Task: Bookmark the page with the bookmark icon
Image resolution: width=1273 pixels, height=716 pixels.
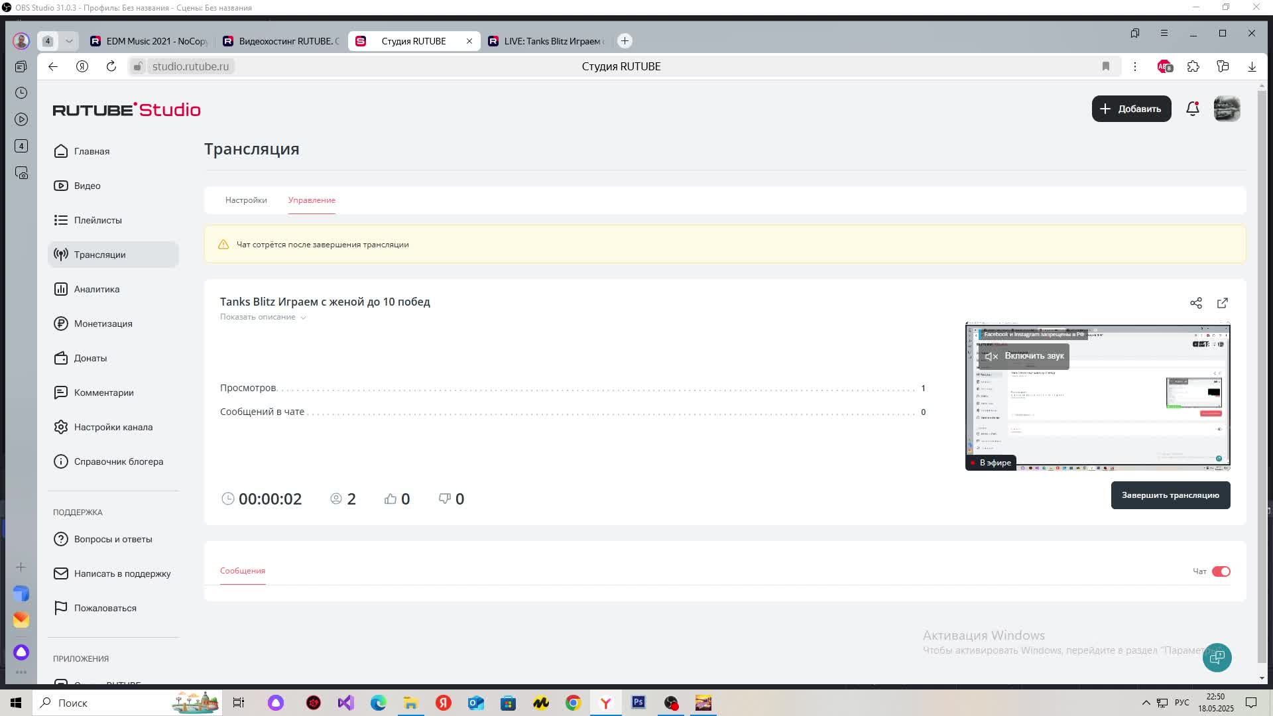Action: 1105,66
